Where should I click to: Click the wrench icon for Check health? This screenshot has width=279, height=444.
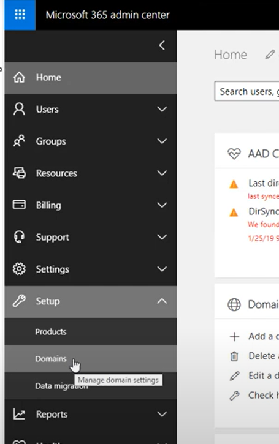[234, 396]
